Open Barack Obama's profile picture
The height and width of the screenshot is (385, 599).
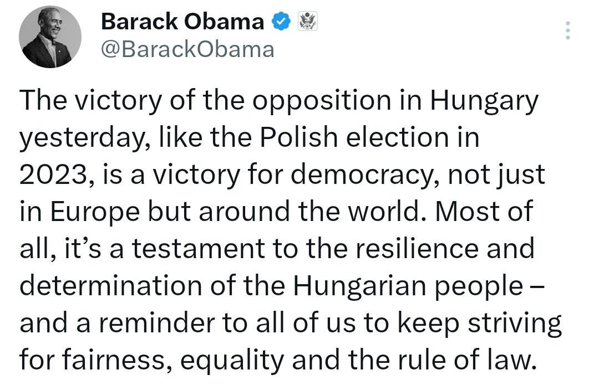tap(50, 37)
